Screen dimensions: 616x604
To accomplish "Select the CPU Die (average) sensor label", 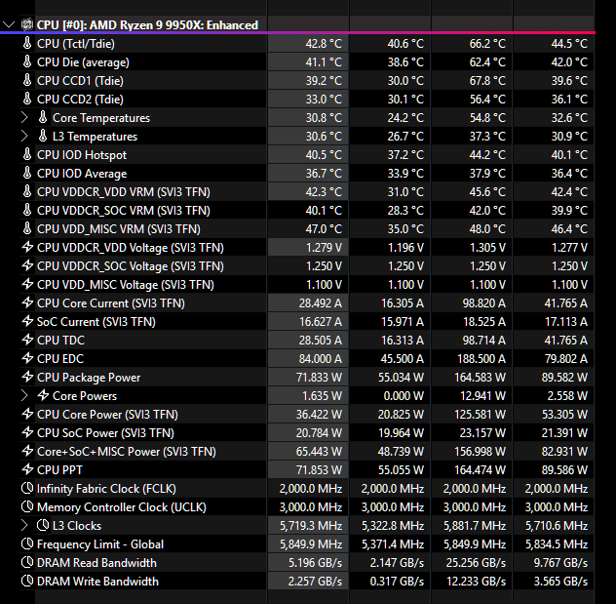I will click(x=83, y=62).
